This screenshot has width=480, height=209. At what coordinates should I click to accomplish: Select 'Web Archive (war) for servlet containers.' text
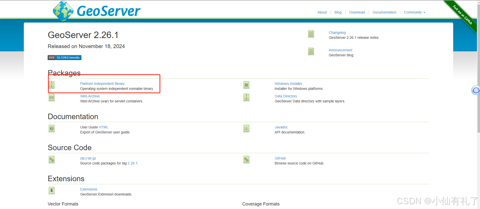pos(112,101)
